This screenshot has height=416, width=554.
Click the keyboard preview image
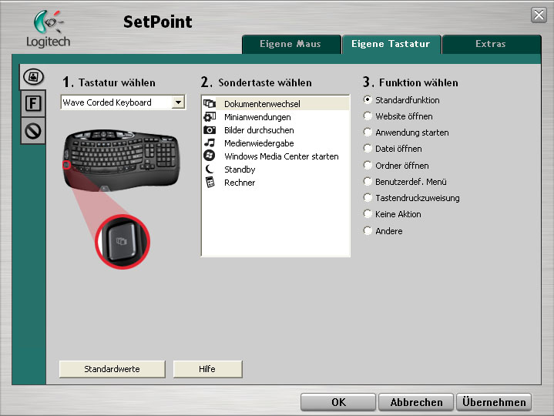click(x=122, y=158)
